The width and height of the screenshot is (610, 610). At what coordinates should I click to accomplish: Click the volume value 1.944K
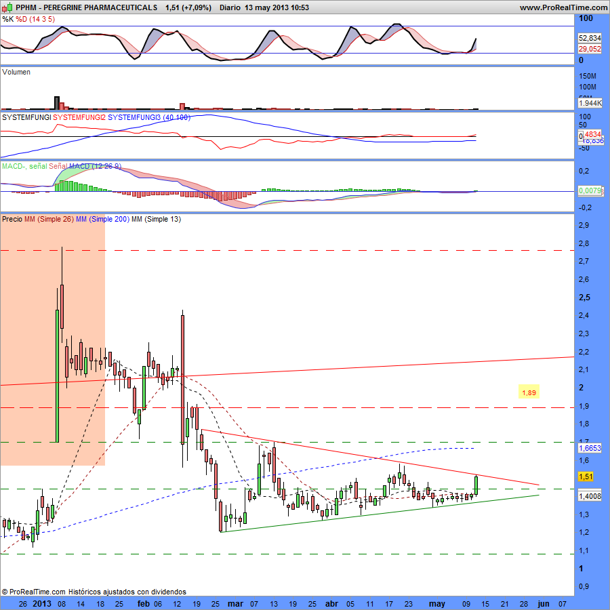(x=590, y=103)
